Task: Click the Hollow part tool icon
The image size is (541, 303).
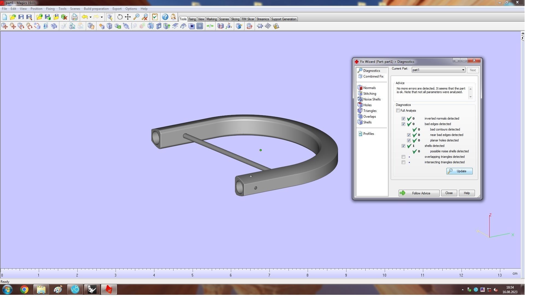Action: tap(192, 26)
